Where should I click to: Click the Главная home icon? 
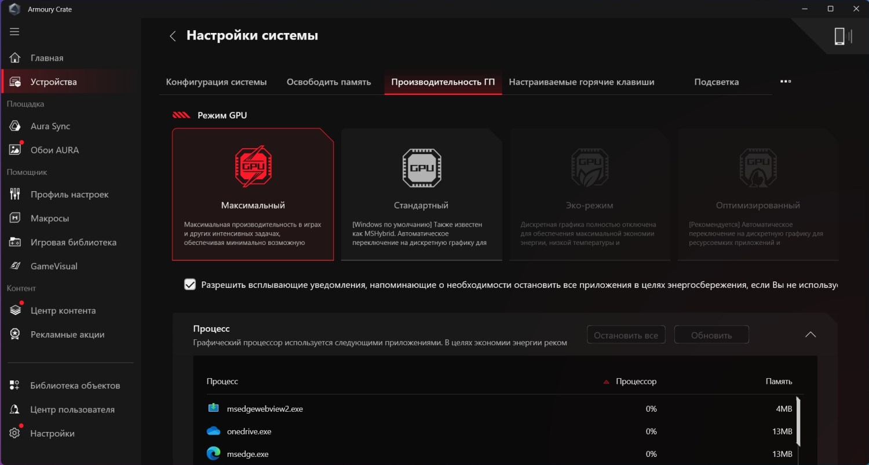pyautogui.click(x=16, y=58)
